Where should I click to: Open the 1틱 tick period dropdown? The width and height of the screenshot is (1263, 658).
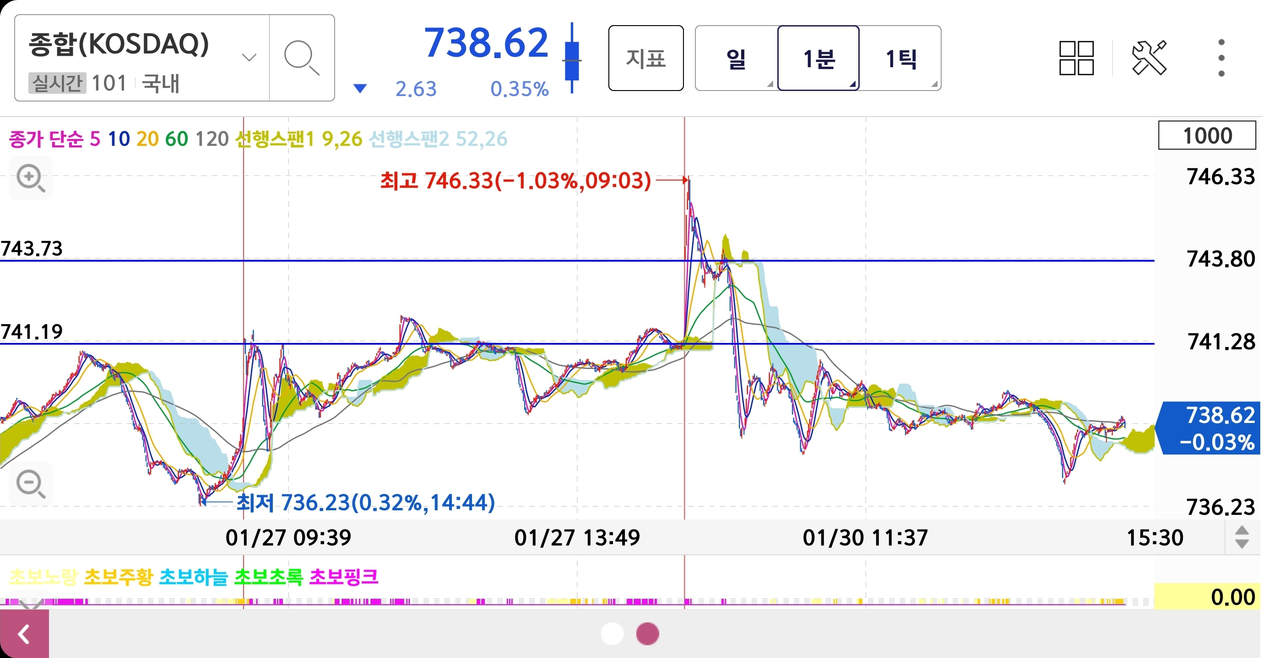coord(901,58)
